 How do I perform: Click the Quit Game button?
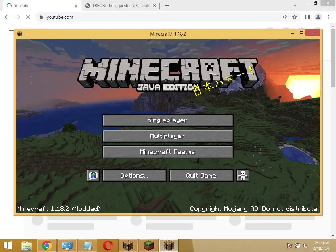(201, 176)
